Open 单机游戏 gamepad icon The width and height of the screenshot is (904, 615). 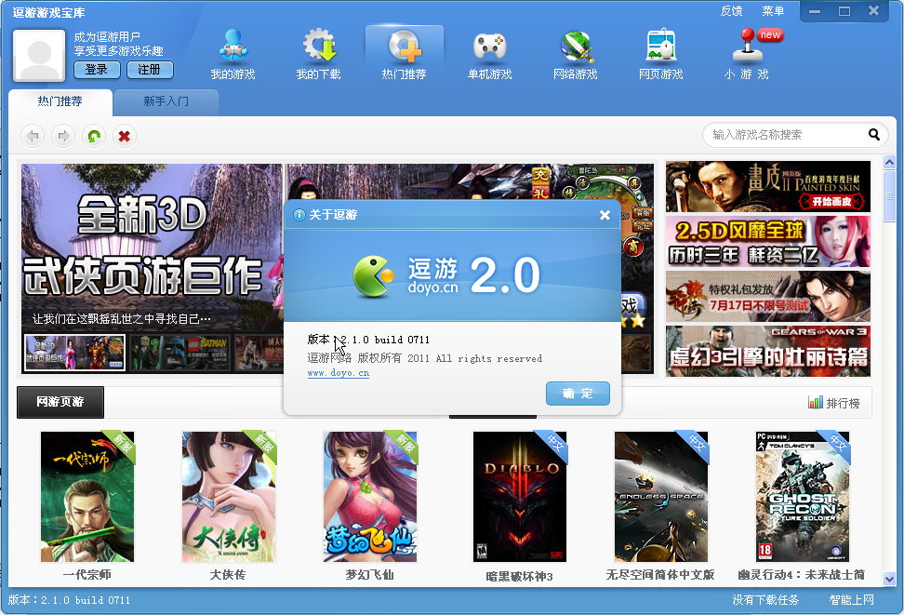click(x=489, y=54)
